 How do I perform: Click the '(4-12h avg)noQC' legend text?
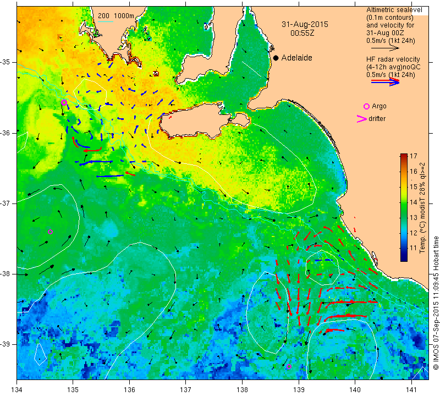tap(393, 67)
